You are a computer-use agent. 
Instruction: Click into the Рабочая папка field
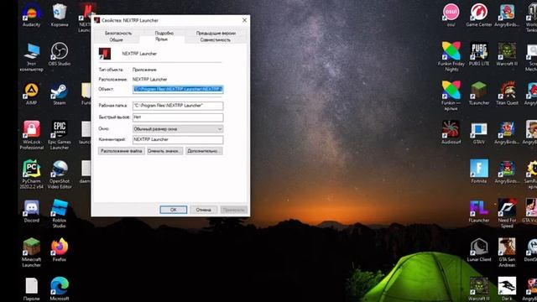(178, 106)
